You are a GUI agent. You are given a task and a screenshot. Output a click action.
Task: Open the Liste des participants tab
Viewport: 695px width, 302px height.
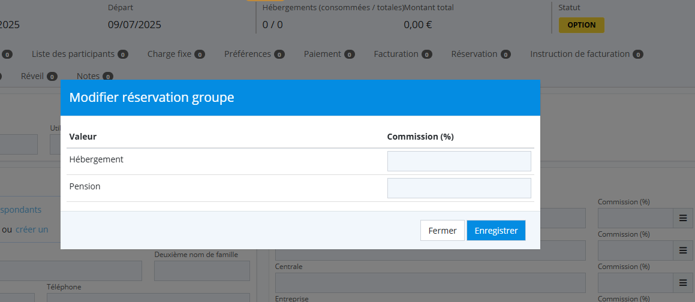click(x=73, y=54)
